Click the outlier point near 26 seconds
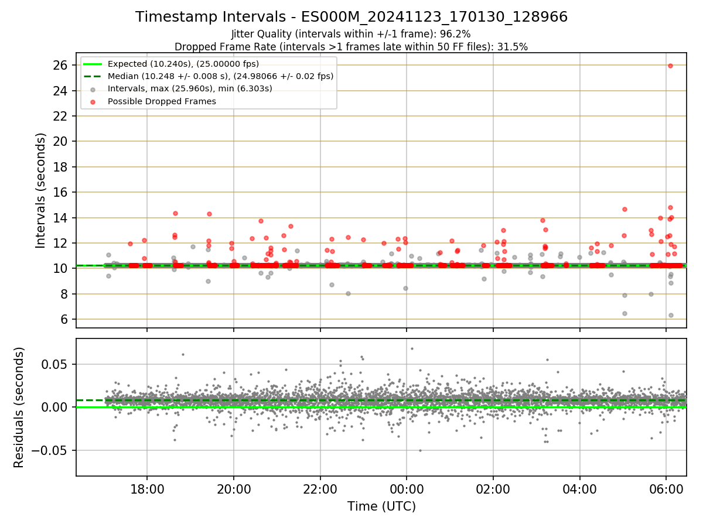 coord(670,66)
